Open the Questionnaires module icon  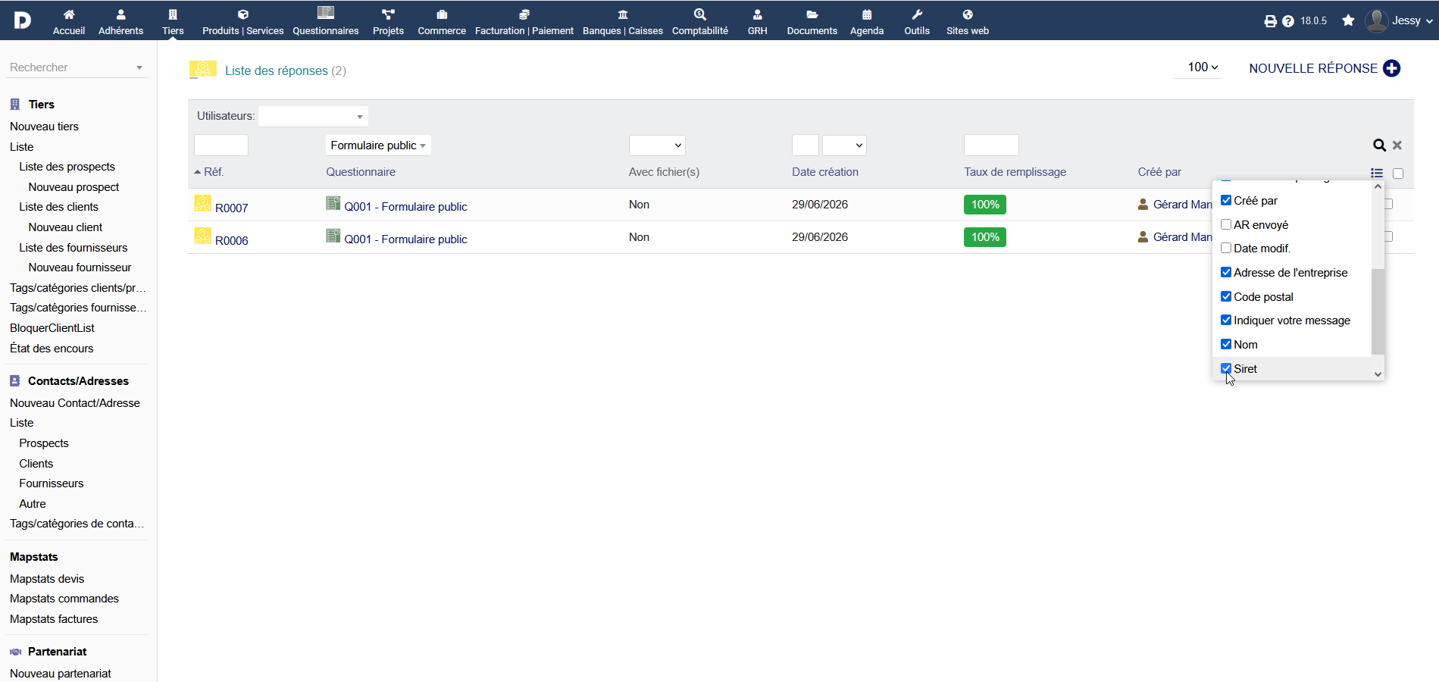coord(326,13)
